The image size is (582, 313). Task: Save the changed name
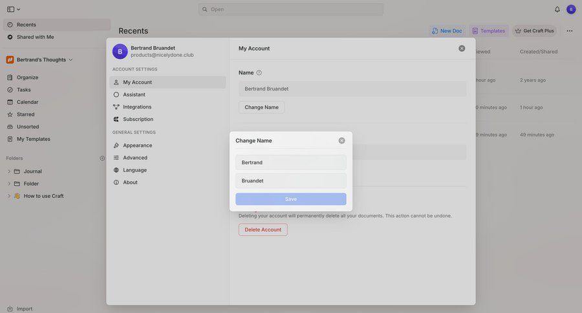[x=290, y=199]
